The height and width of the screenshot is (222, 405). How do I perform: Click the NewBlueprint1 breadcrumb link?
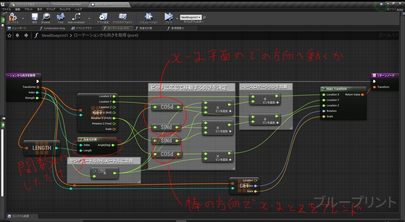(x=55, y=35)
